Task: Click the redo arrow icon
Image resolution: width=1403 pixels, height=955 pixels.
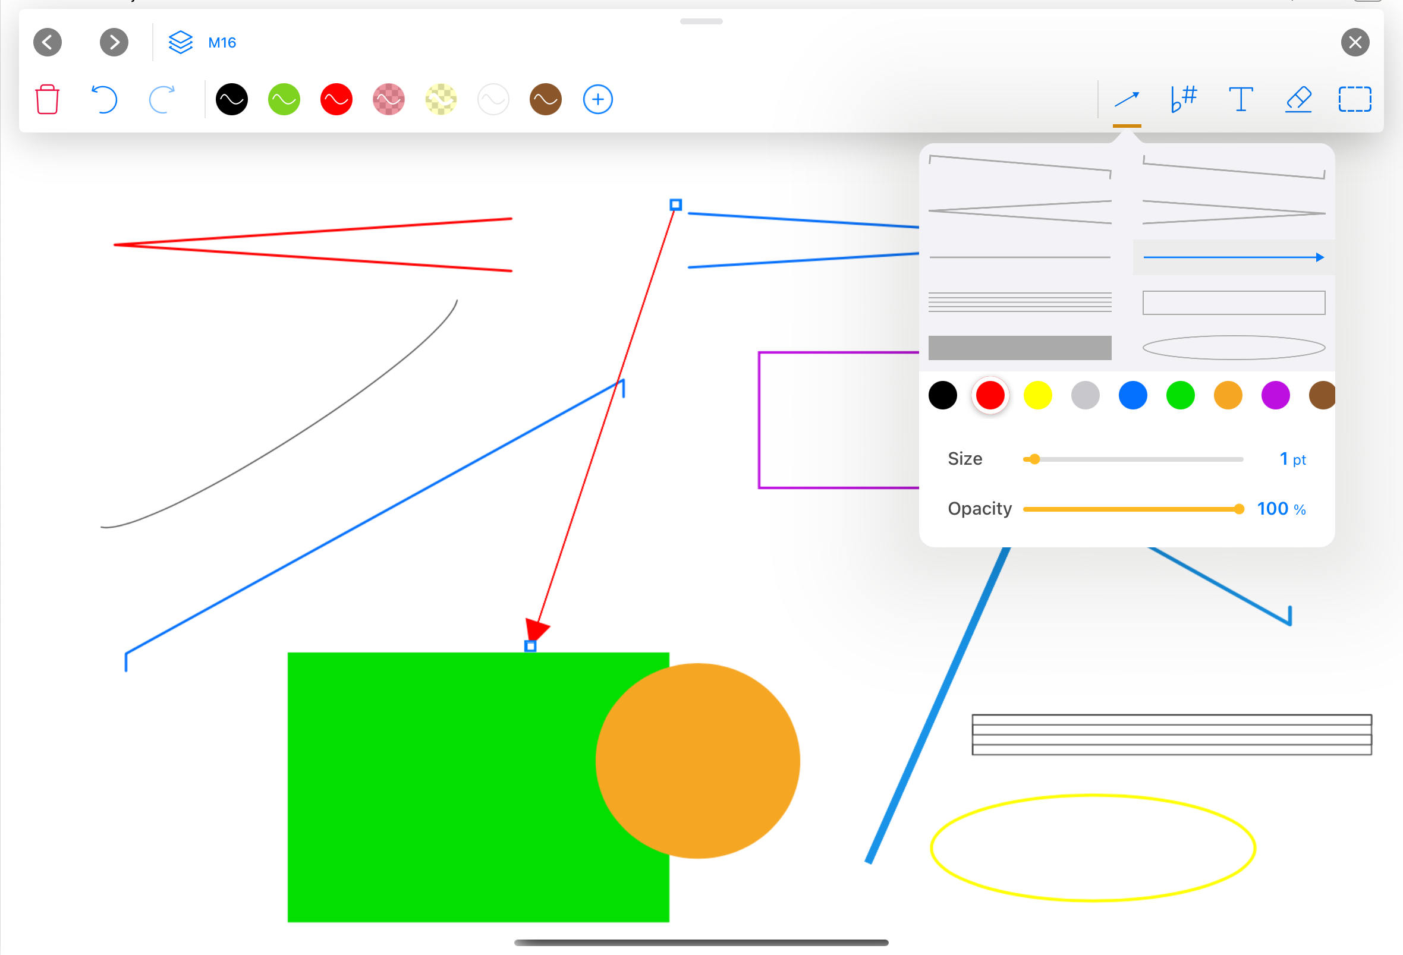Action: pyautogui.click(x=162, y=100)
